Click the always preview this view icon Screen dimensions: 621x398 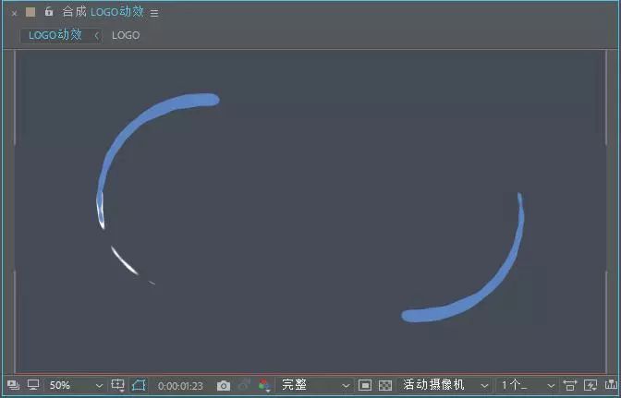(x=14, y=385)
